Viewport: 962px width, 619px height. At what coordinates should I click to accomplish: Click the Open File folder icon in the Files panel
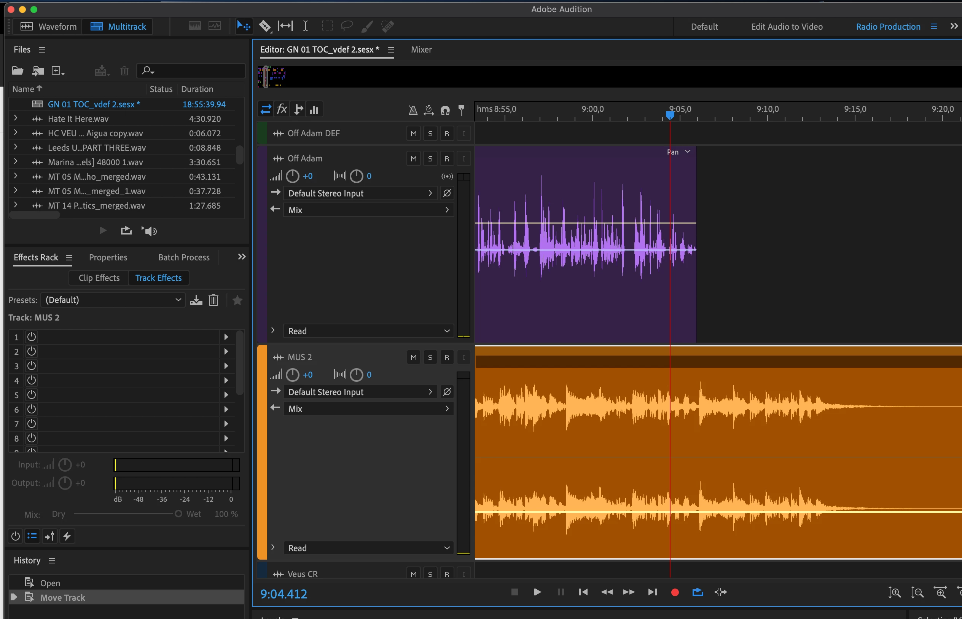pos(18,71)
